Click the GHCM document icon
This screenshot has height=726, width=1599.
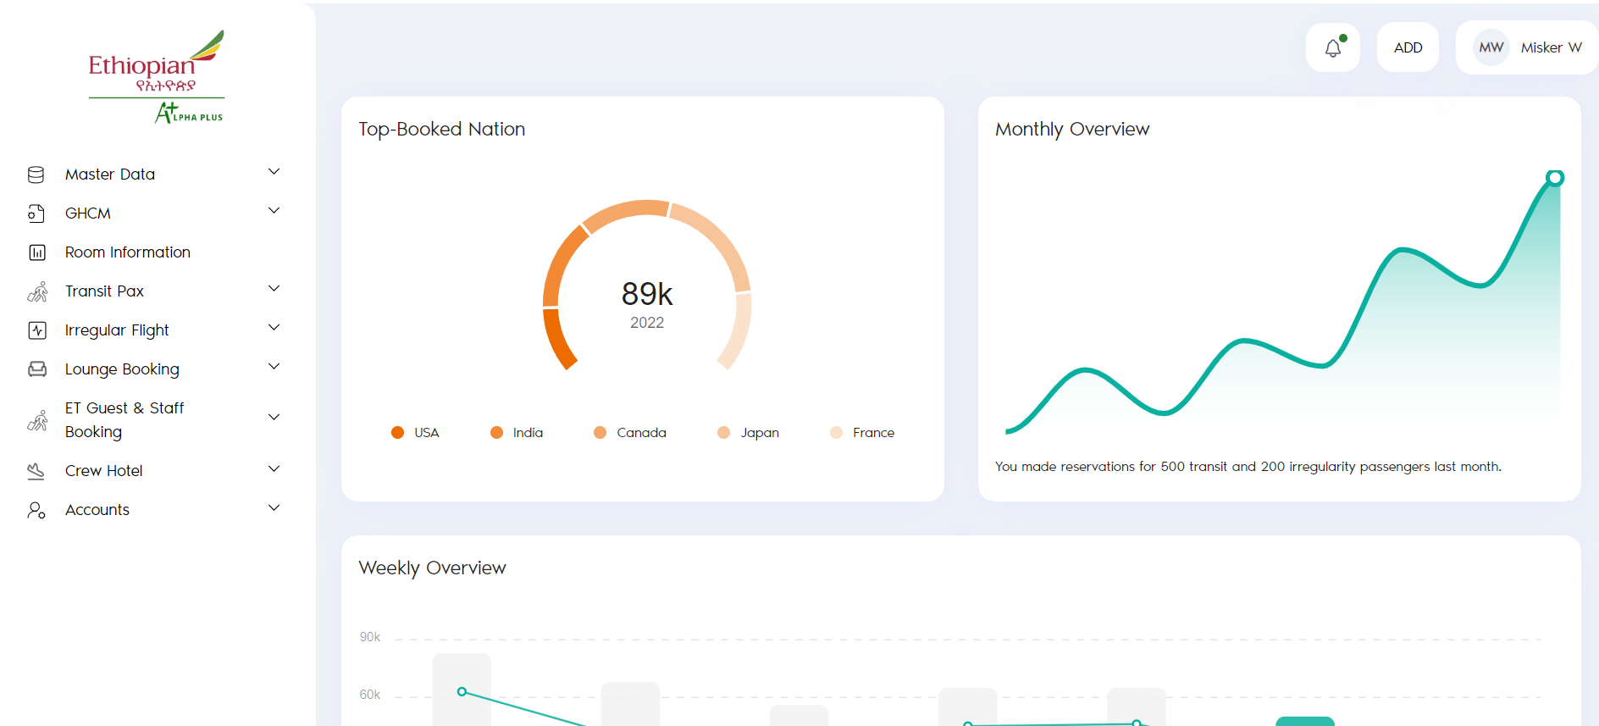click(36, 213)
